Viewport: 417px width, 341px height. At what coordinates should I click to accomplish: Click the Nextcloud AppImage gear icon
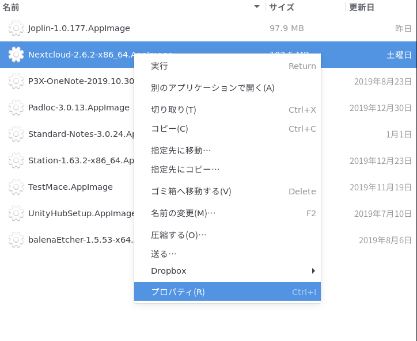16,55
